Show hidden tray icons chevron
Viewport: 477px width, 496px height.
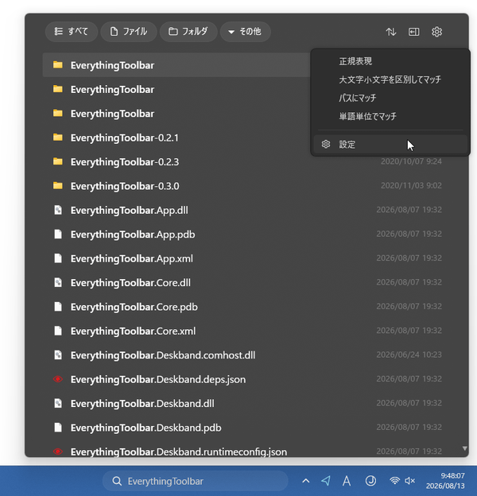(x=305, y=481)
